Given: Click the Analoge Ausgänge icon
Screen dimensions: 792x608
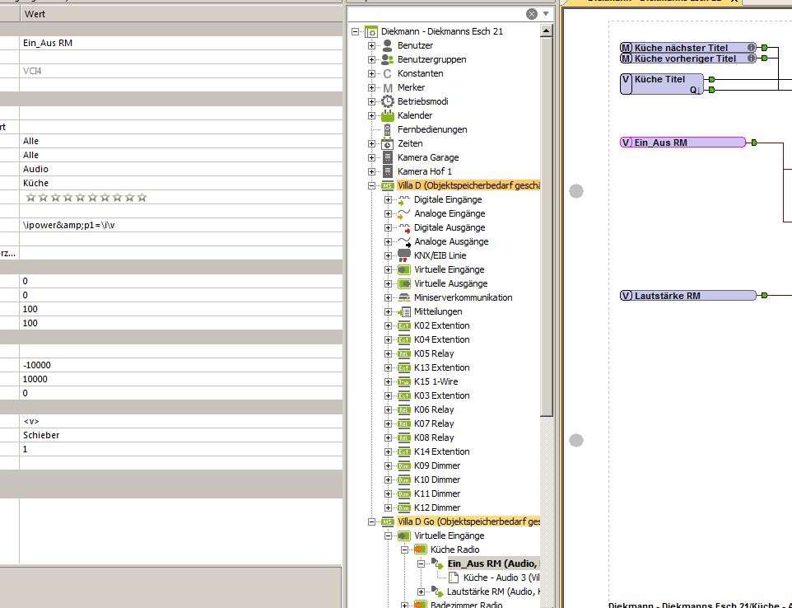Looking at the screenshot, I should [404, 242].
